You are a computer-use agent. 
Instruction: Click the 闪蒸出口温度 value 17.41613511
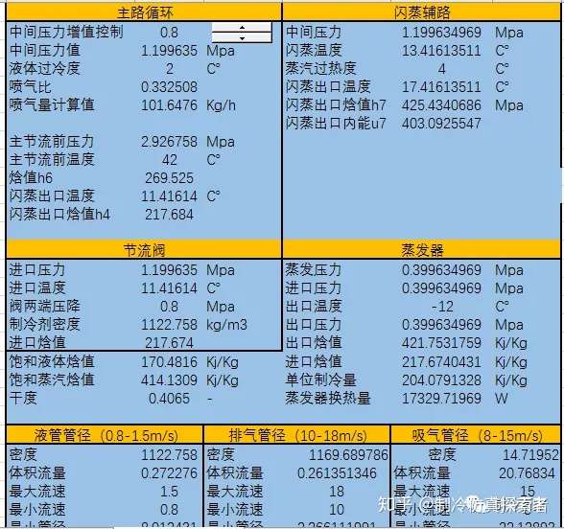[x=441, y=87]
